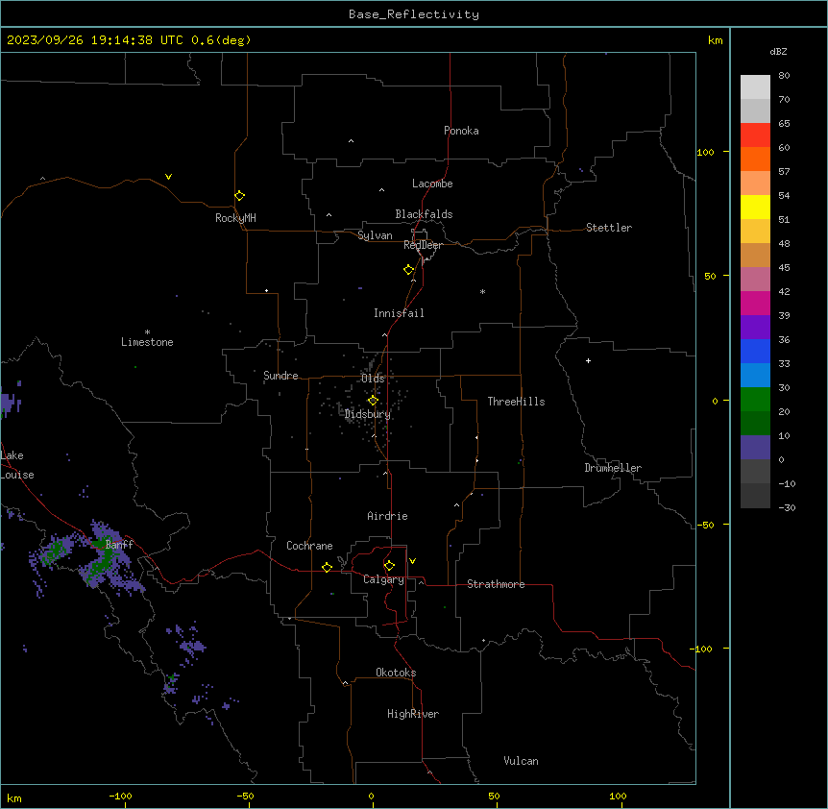The image size is (828, 809).
Task: Click the asterisk marker above Limestone
Action: tap(147, 331)
